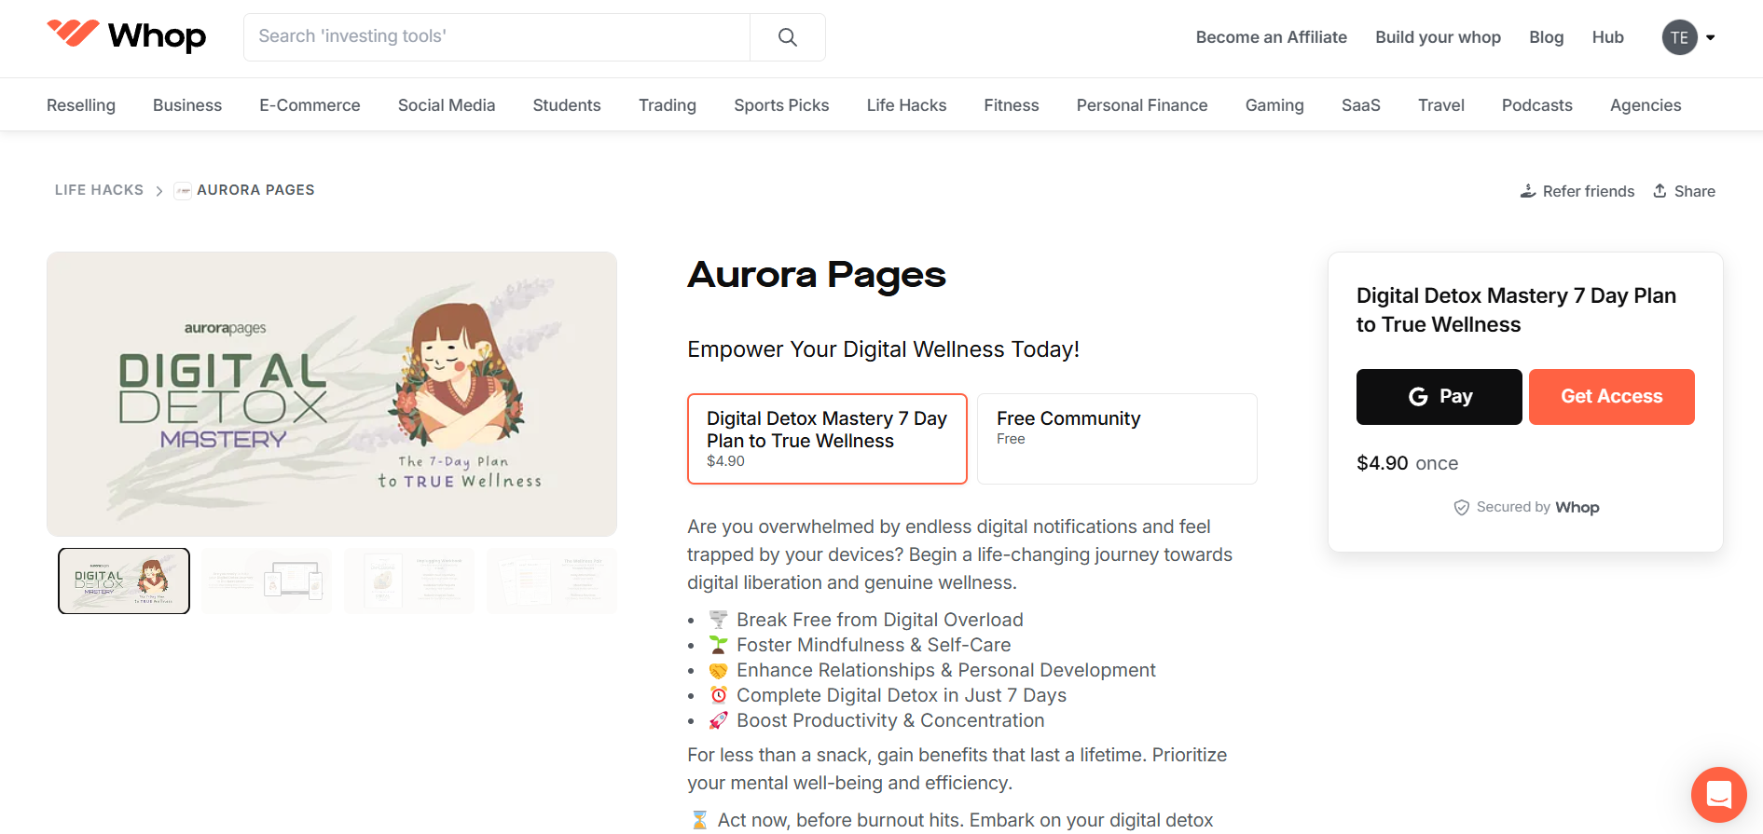1763x834 pixels.
Task: Select the SaaS category
Action: (x=1361, y=105)
